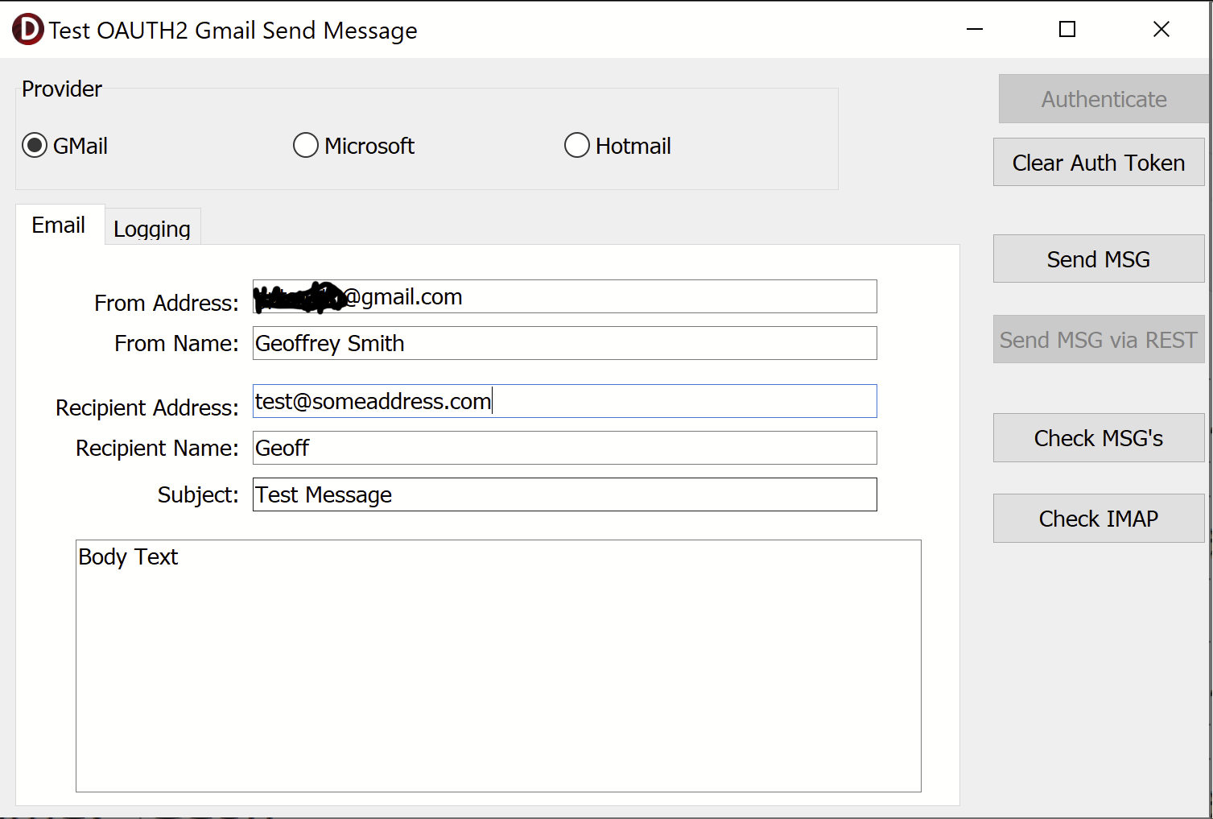Click into the From Name field

tap(565, 343)
